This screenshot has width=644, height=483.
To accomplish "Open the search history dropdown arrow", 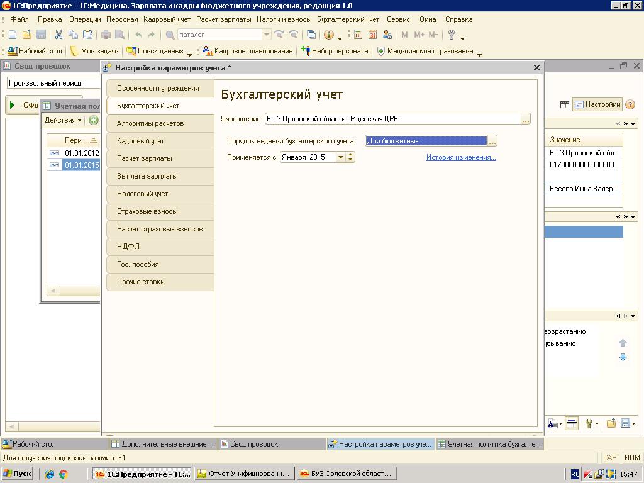I will tap(267, 35).
